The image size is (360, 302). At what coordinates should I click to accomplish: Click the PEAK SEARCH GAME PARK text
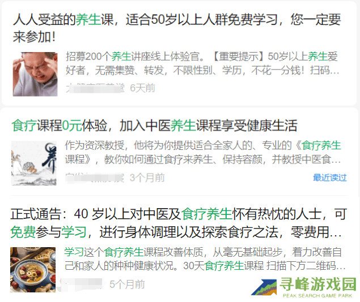coord(317,296)
